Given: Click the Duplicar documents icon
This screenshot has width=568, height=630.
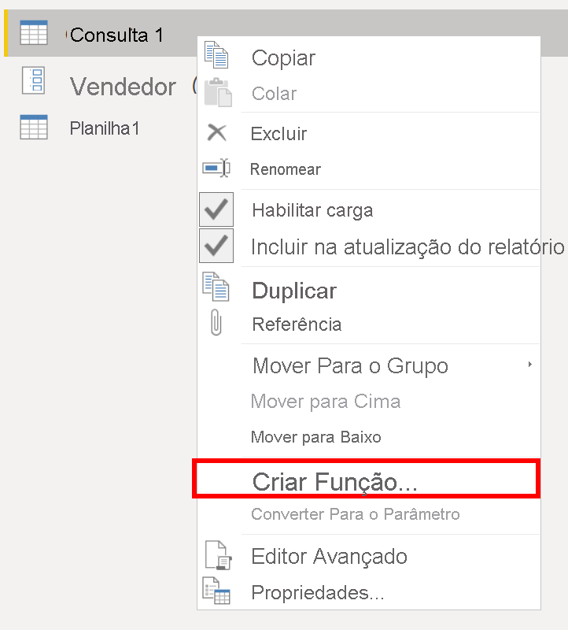Looking at the screenshot, I should [216, 288].
